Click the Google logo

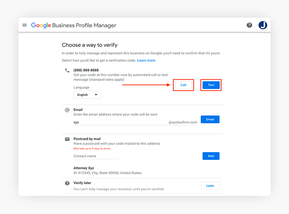tap(41, 26)
